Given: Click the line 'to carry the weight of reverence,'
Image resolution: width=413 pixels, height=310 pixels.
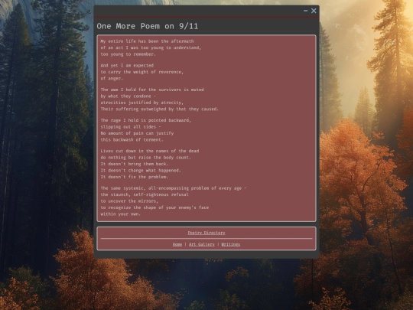Looking at the screenshot, I should 142,72.
